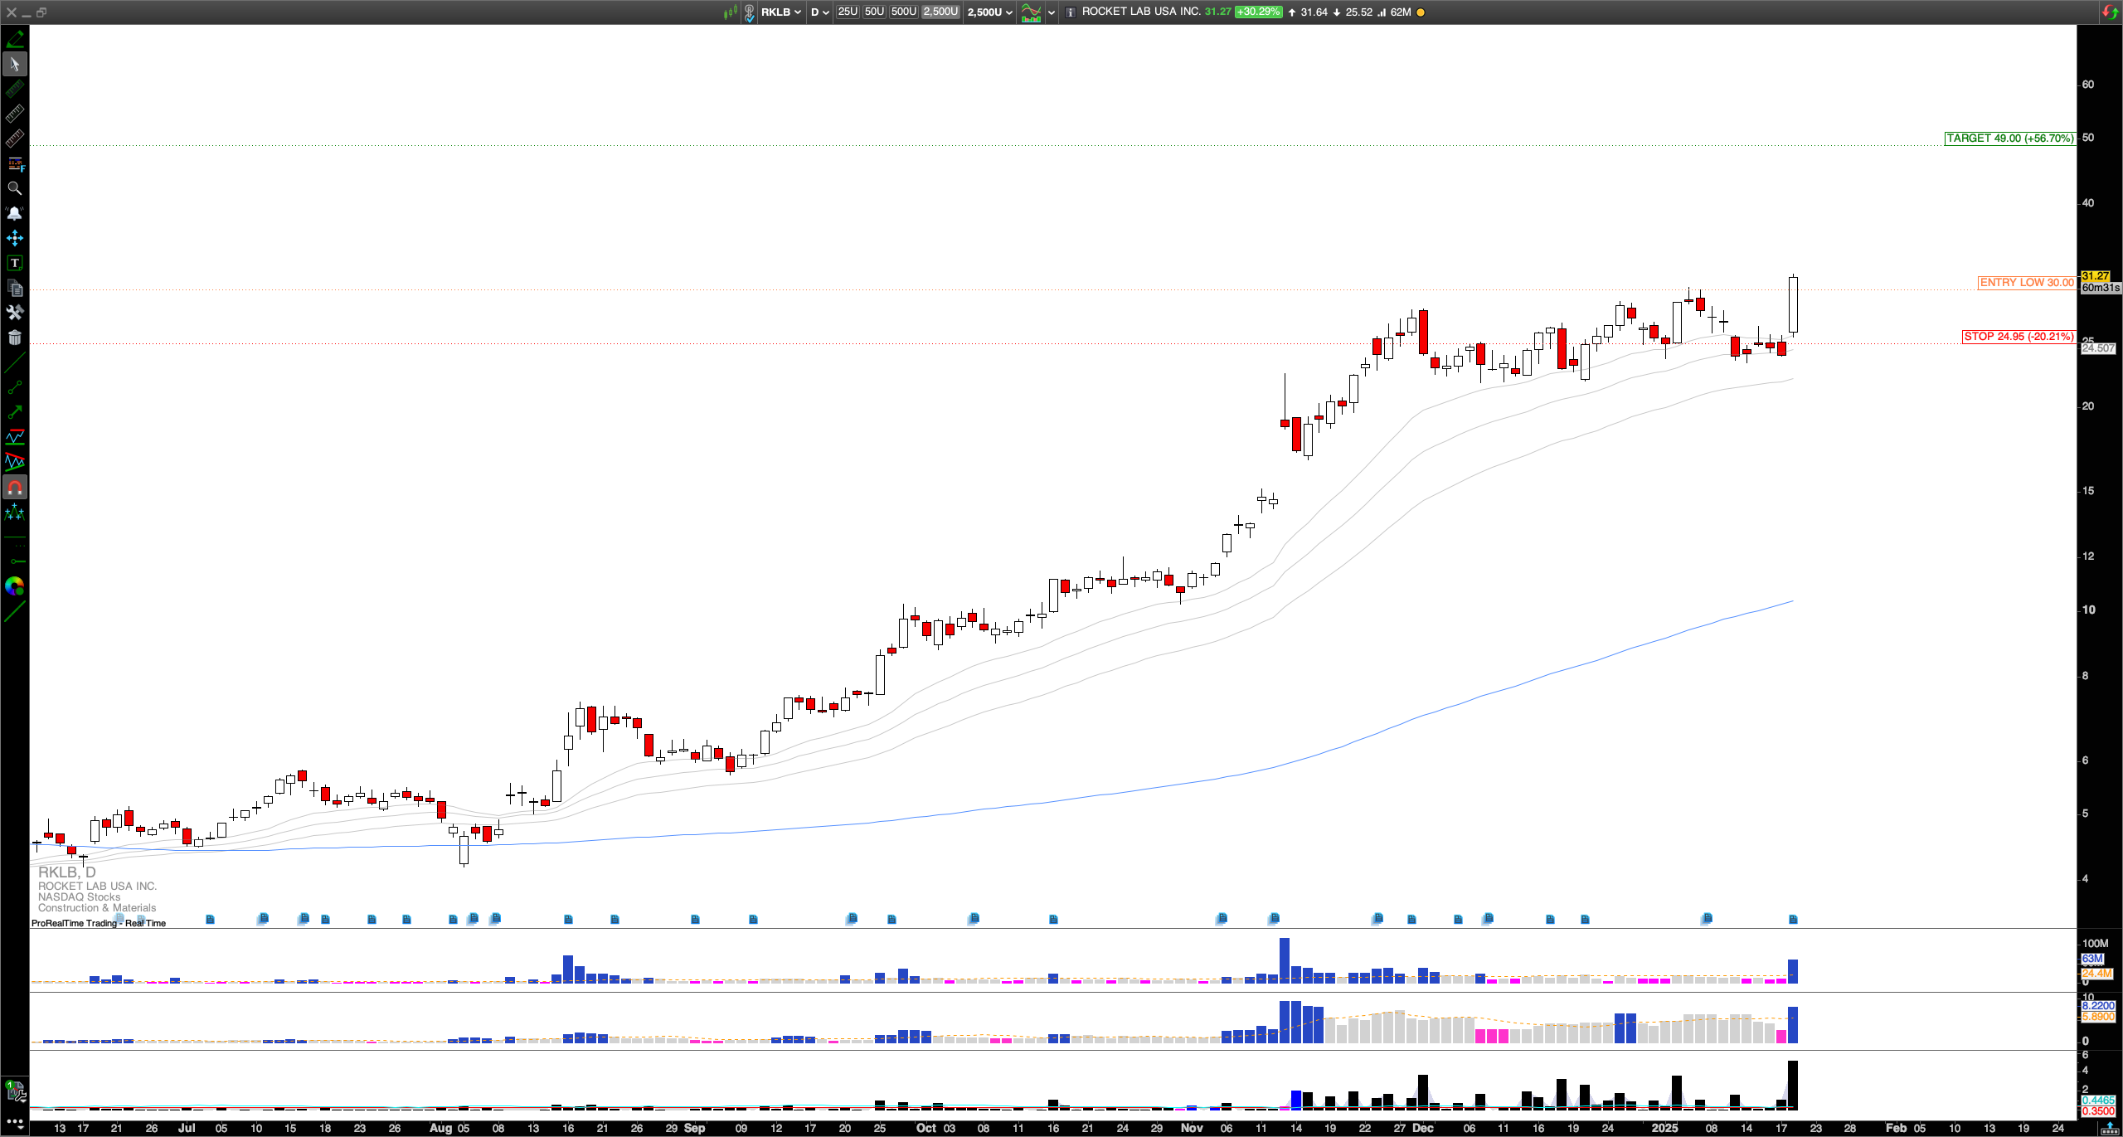Click the 24.507 moving average value tag
2123x1137 pixels.
point(2098,348)
